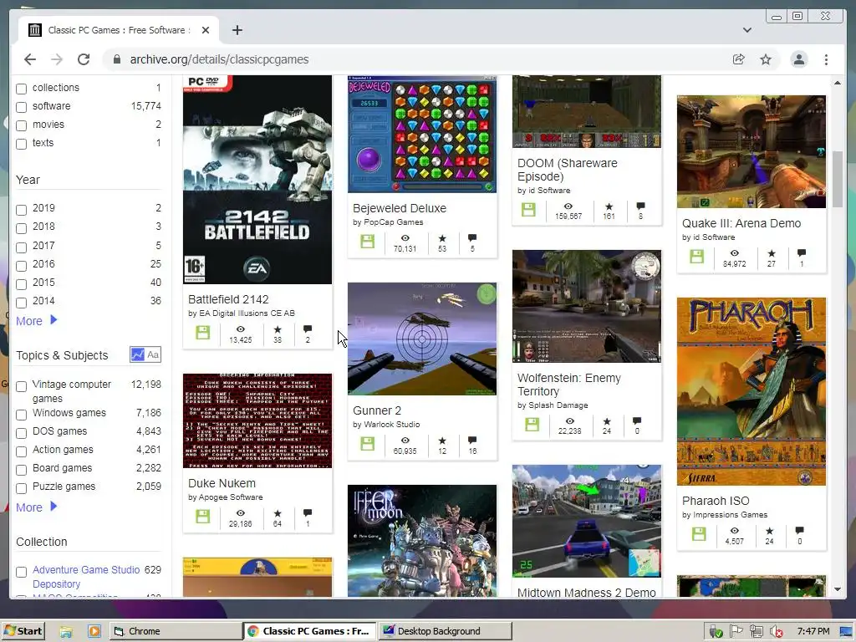Close the Classic PC Games tab
Viewport: 856px width, 642px height.
[206, 30]
